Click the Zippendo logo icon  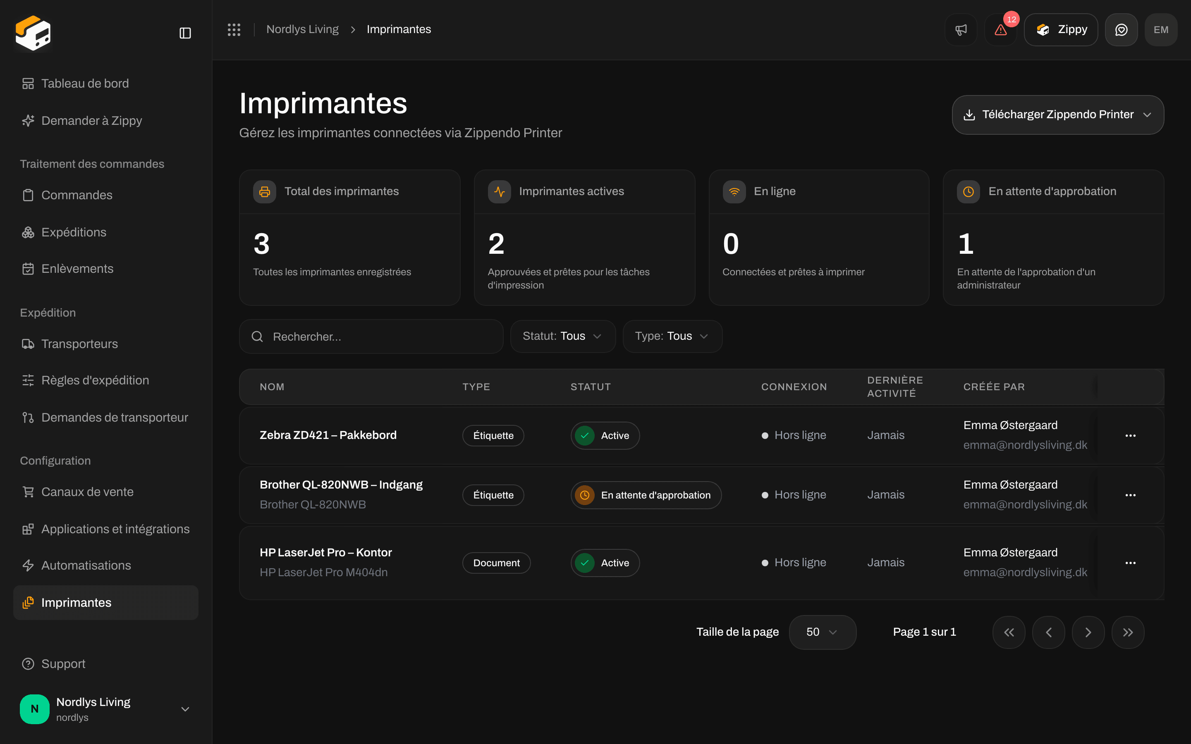pyautogui.click(x=33, y=33)
